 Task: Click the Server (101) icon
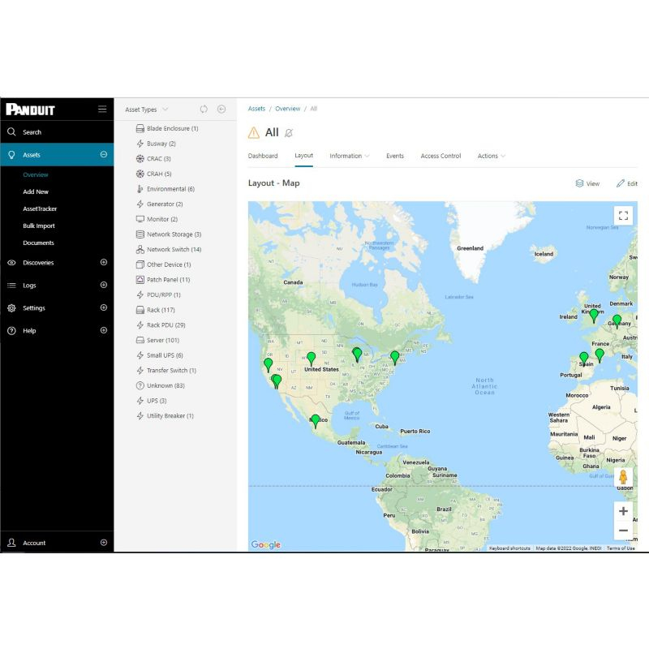[x=140, y=340]
